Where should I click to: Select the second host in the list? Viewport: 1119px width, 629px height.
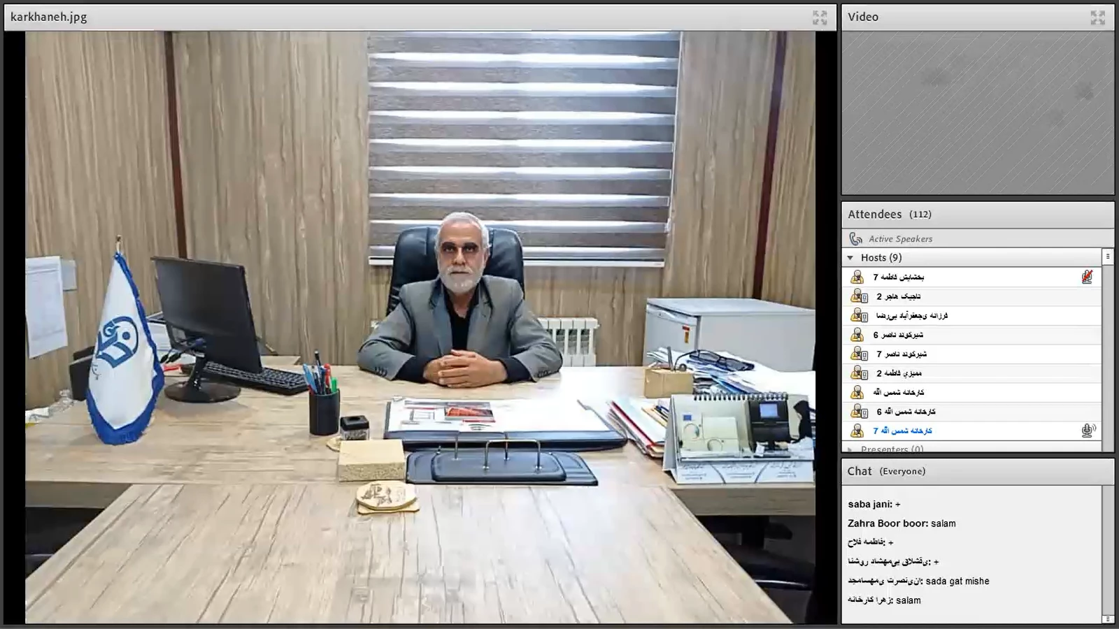[899, 296]
